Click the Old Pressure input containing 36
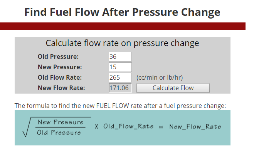This screenshot has width=254, height=152. 120,56
